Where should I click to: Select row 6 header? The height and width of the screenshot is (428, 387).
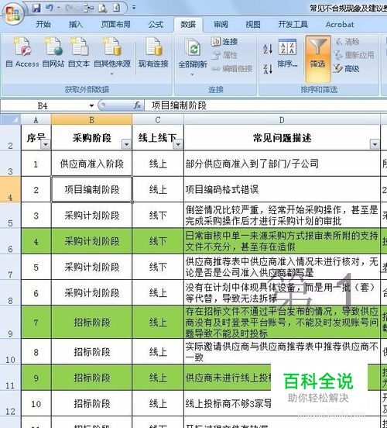(x=10, y=241)
